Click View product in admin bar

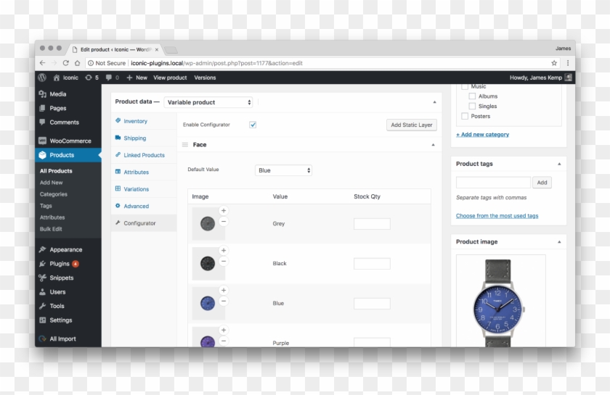(170, 78)
